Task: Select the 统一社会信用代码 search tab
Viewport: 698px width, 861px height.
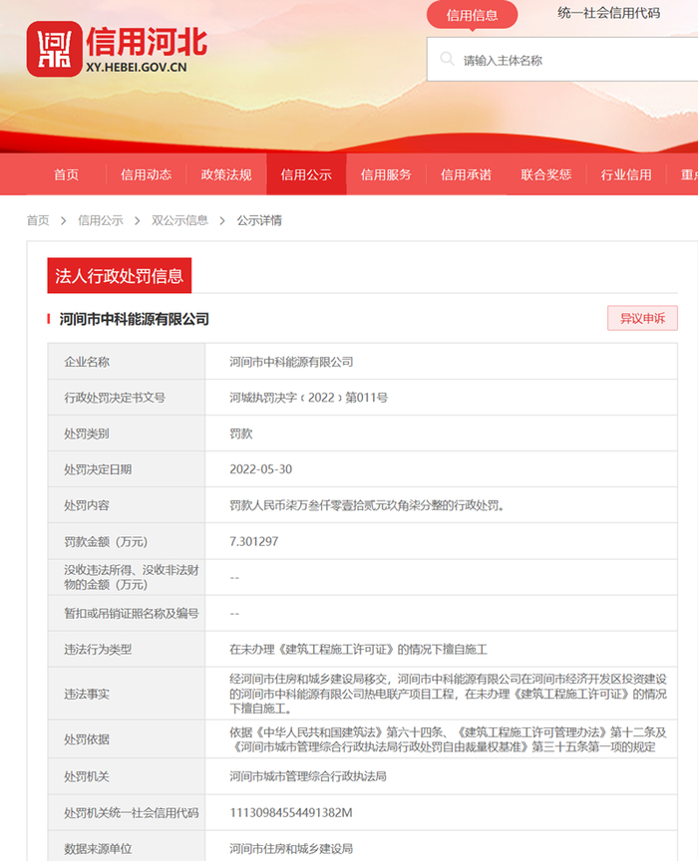Action: (608, 13)
